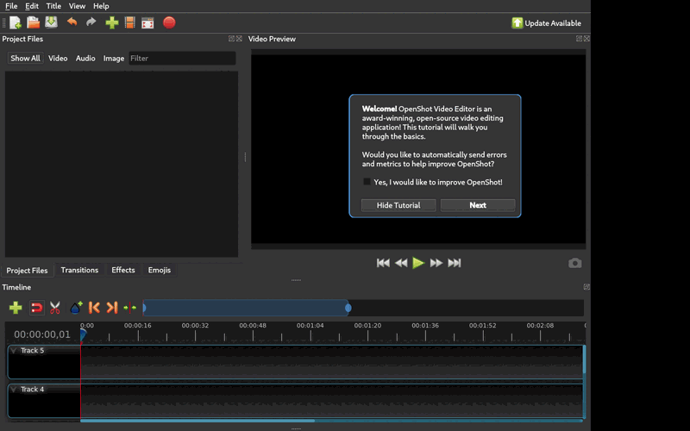This screenshot has width=690, height=431.
Task: Import files with green plus icon
Action: 112,22
